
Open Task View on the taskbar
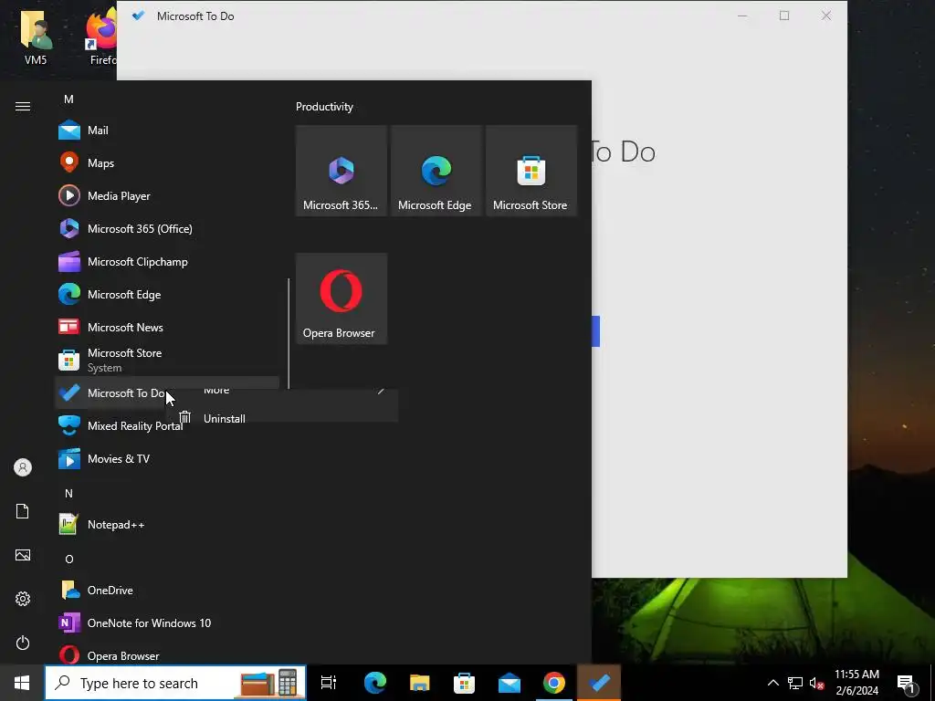click(329, 683)
